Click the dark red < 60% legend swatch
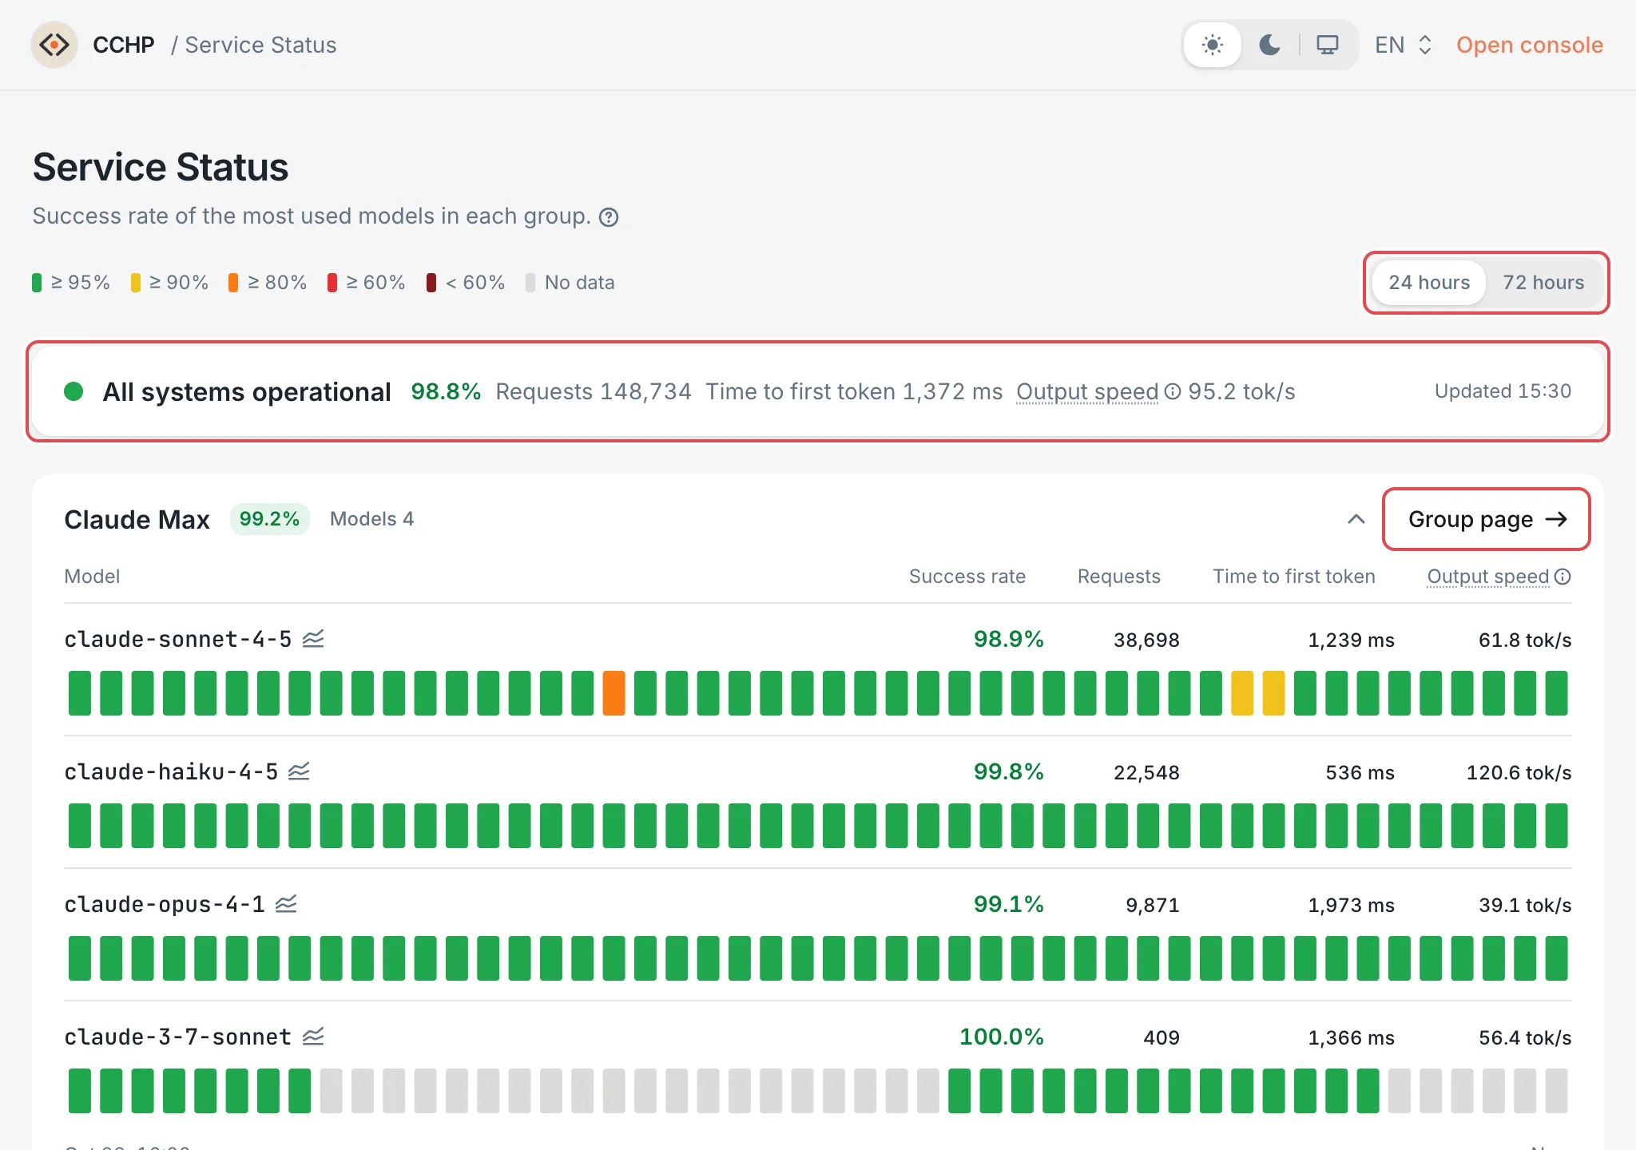Image resolution: width=1636 pixels, height=1150 pixels. [431, 283]
